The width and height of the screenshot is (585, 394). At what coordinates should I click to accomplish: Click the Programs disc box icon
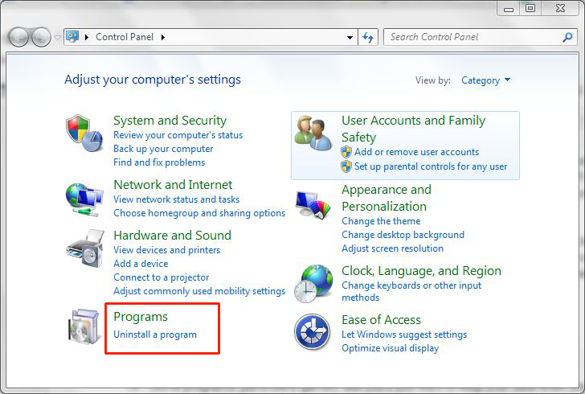pos(84,326)
